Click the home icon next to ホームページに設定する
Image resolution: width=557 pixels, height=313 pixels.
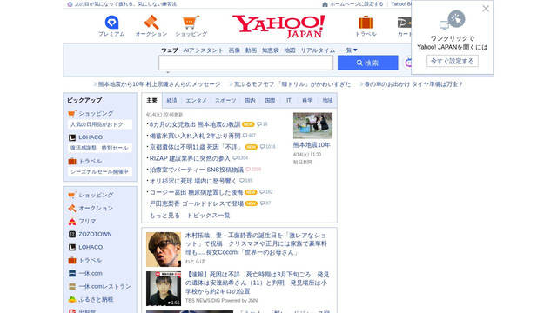click(x=325, y=4)
